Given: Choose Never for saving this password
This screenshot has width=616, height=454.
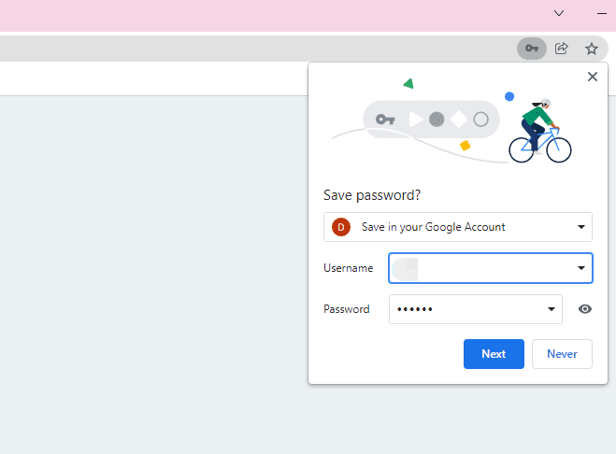Looking at the screenshot, I should click(562, 354).
